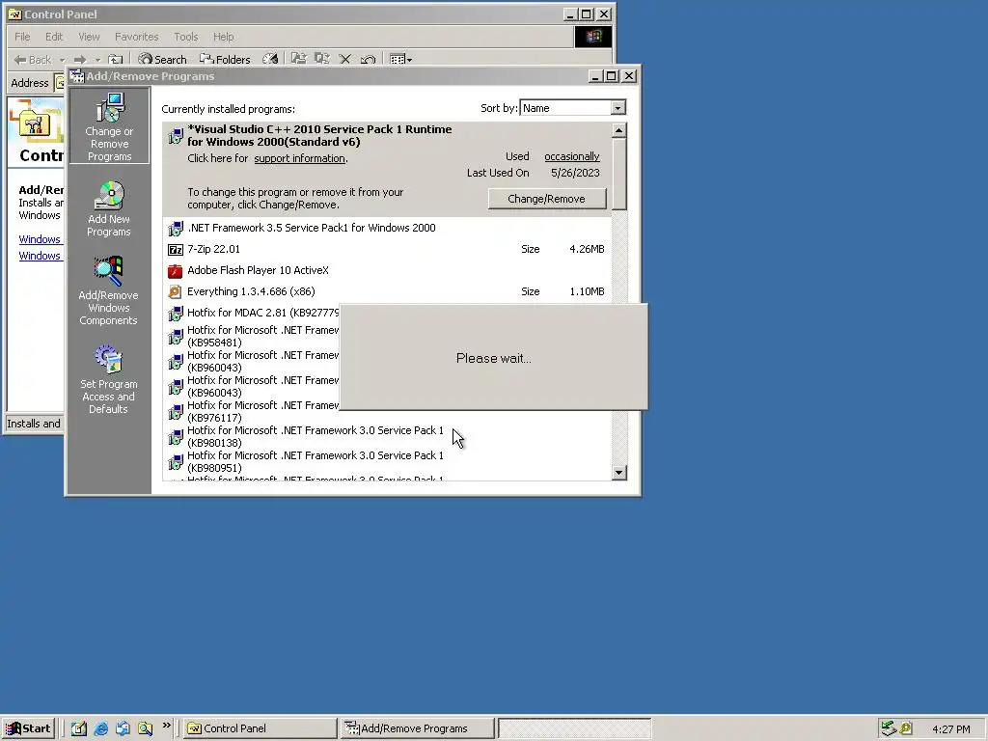Viewport: 988px width, 741px height.
Task: Click the Delete X toolbar icon
Action: [344, 59]
